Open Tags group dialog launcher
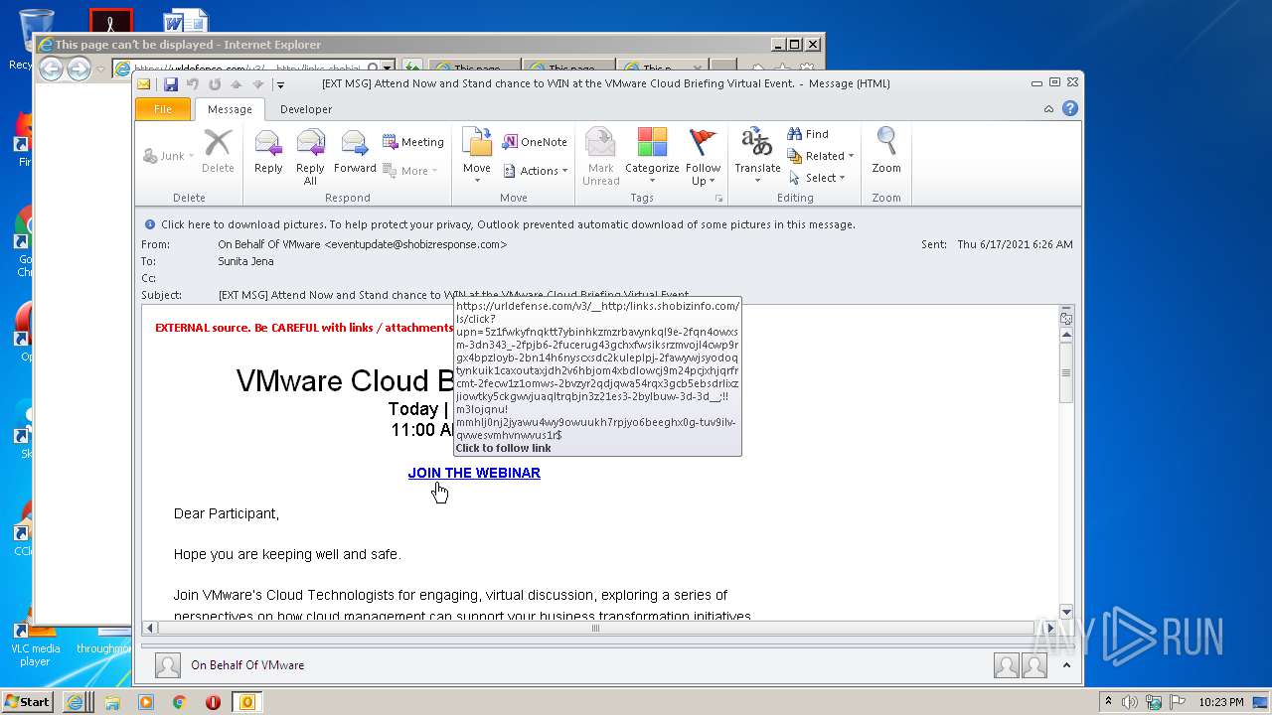This screenshot has height=715, width=1272. [718, 199]
